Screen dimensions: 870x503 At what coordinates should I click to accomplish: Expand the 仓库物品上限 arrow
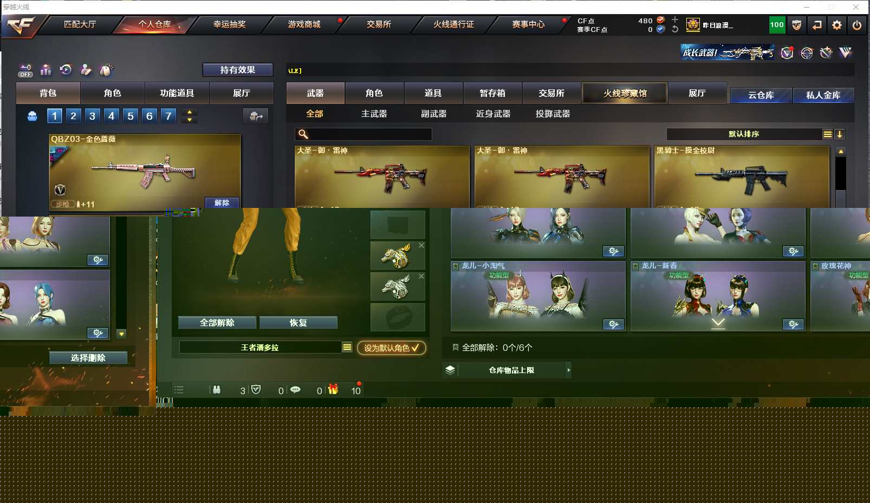pyautogui.click(x=568, y=370)
